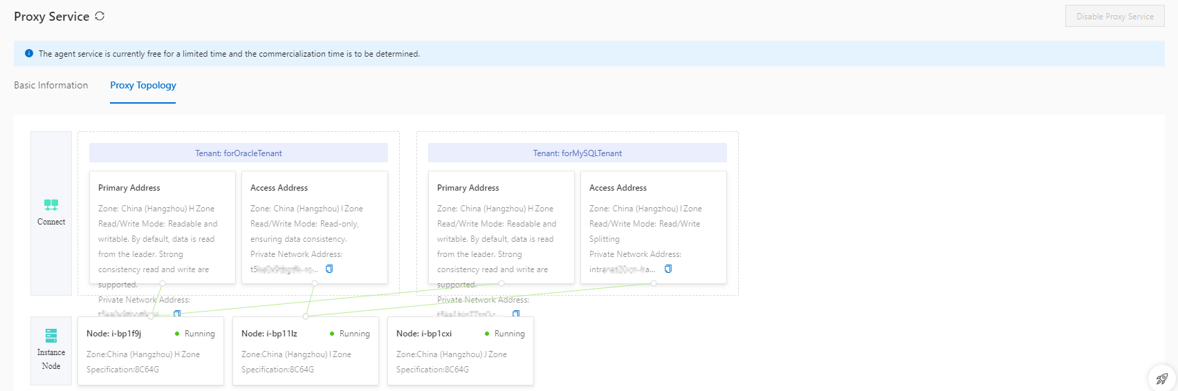
Task: Click "Read/Write Mode: Read-only" line in forOracleTenant
Action: point(304,224)
